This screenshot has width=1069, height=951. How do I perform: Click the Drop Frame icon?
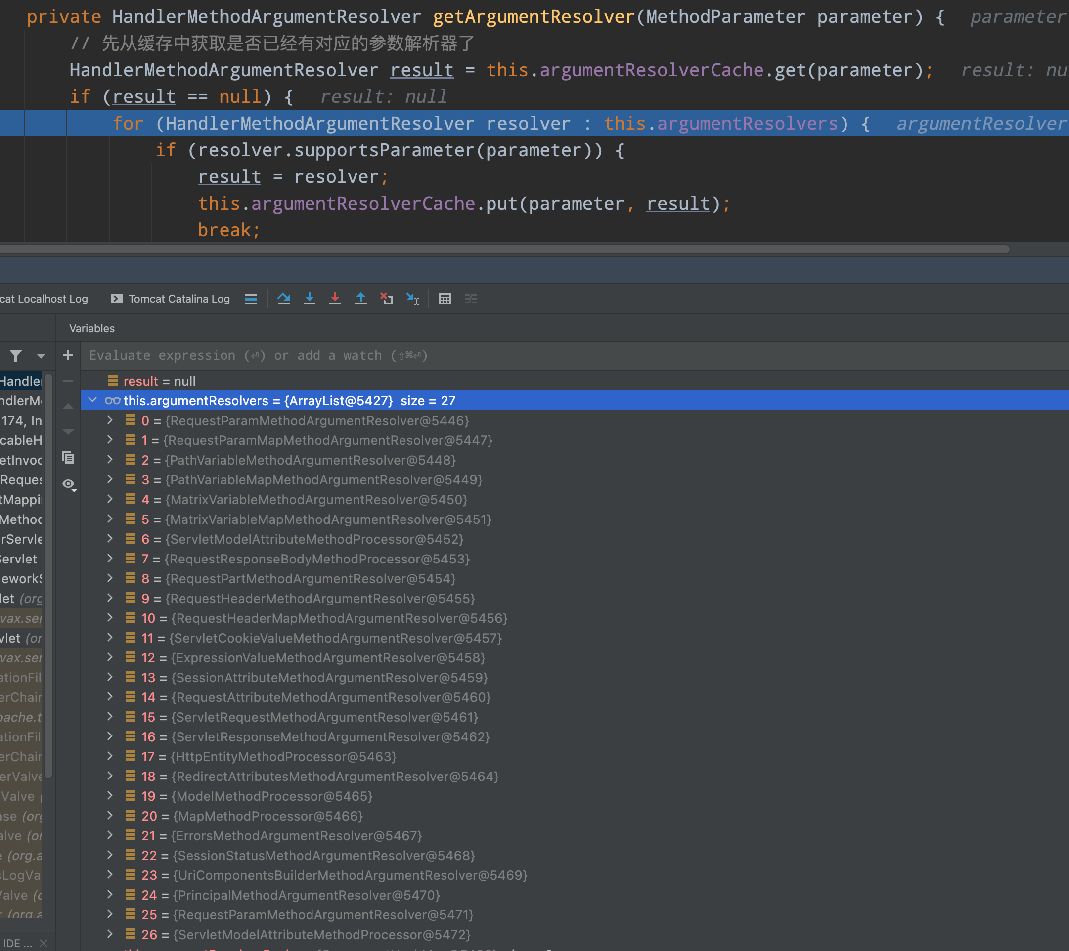[x=387, y=299]
